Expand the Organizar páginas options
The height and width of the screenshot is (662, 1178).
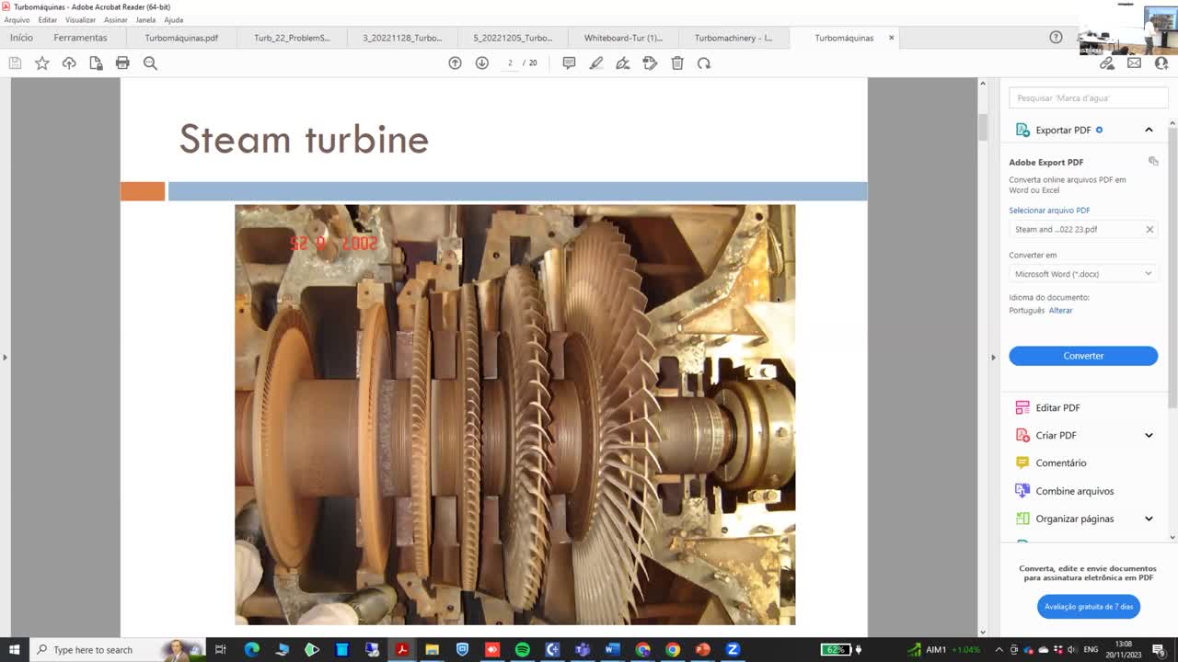pos(1149,519)
